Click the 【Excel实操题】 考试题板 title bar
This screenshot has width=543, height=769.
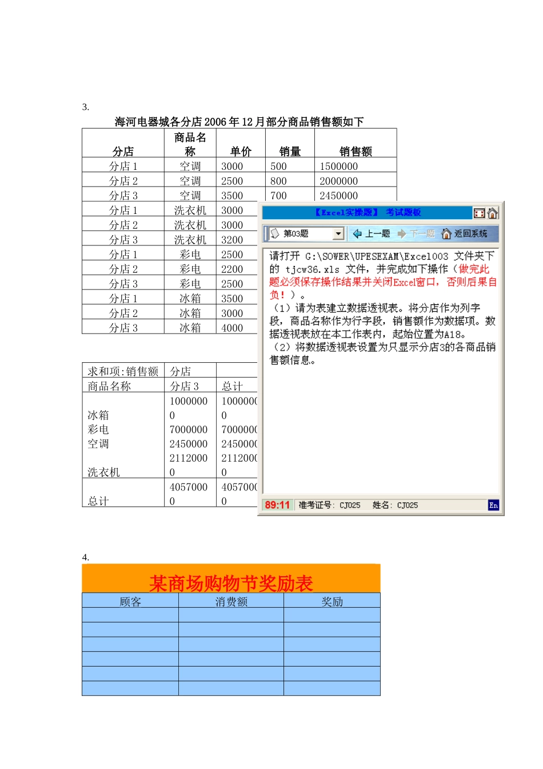coord(368,213)
